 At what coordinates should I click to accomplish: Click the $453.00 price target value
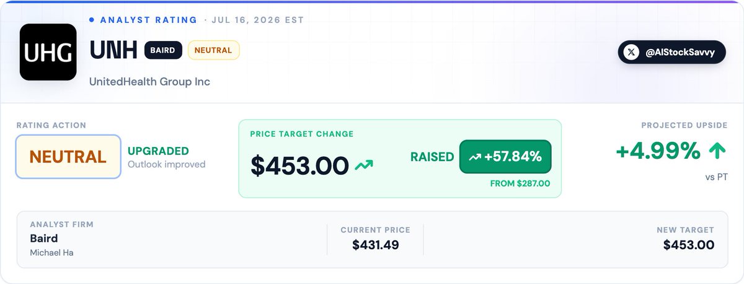point(299,166)
